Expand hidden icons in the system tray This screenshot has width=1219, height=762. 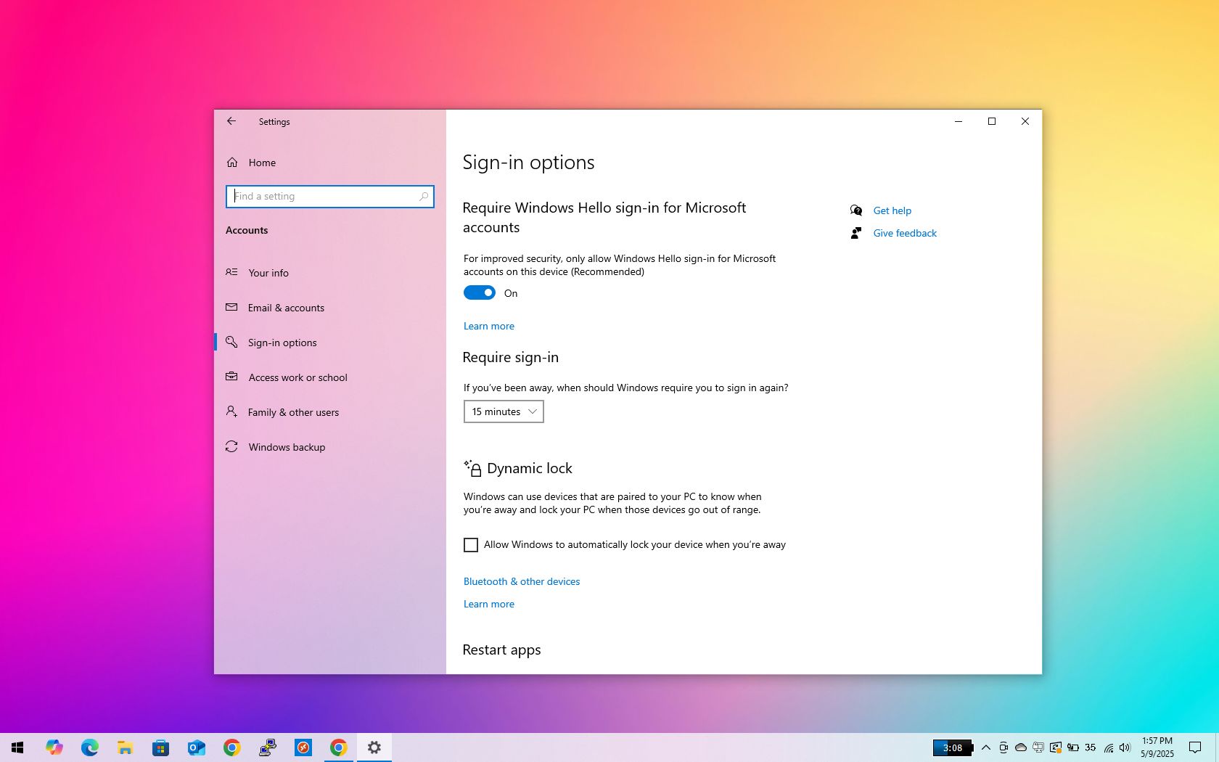(x=985, y=747)
